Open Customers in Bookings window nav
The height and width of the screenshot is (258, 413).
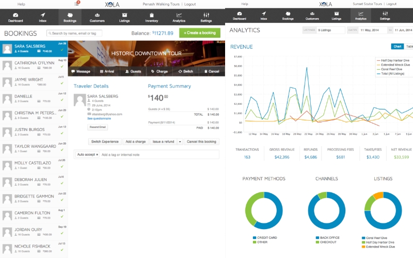tap(97, 18)
